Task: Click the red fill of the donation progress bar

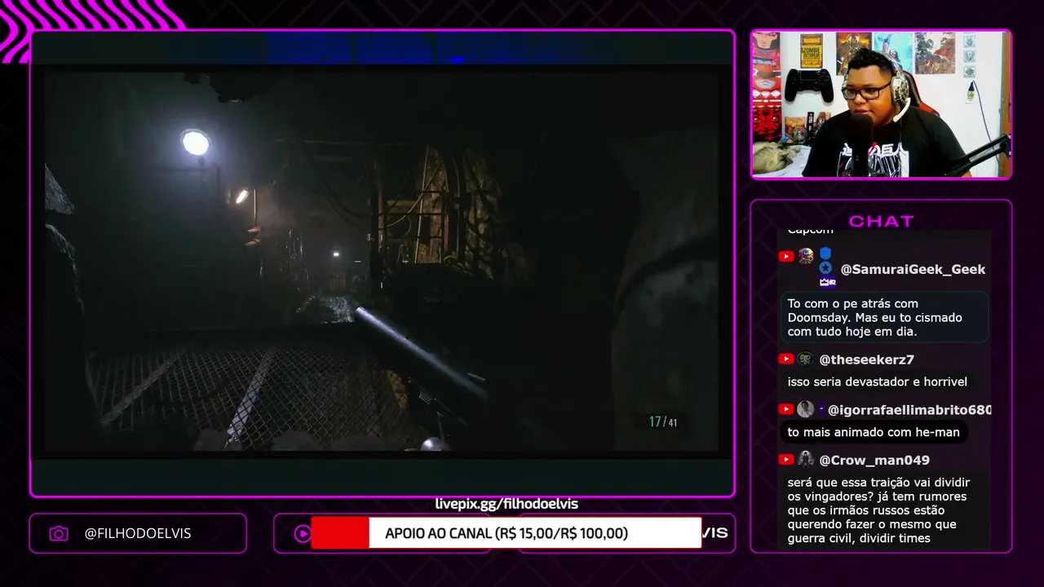Action: pyautogui.click(x=340, y=533)
